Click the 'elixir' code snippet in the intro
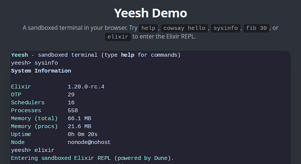Screen dimensions: 301x164 pos(118,37)
